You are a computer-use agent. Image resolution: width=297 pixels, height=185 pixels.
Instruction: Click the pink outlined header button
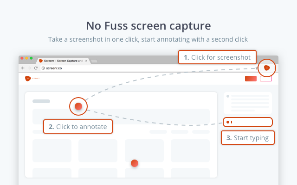coord(266,79)
